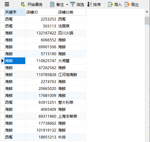Screen dimensions: 150x142
Task: Click the 备注 memo document icon
Action: coord(52,4)
